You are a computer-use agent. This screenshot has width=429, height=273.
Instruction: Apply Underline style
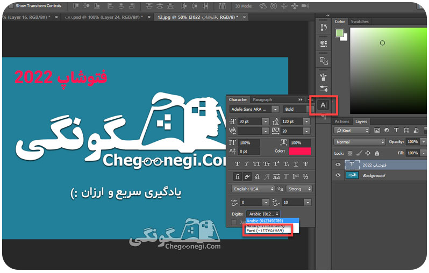pyautogui.click(x=296, y=164)
